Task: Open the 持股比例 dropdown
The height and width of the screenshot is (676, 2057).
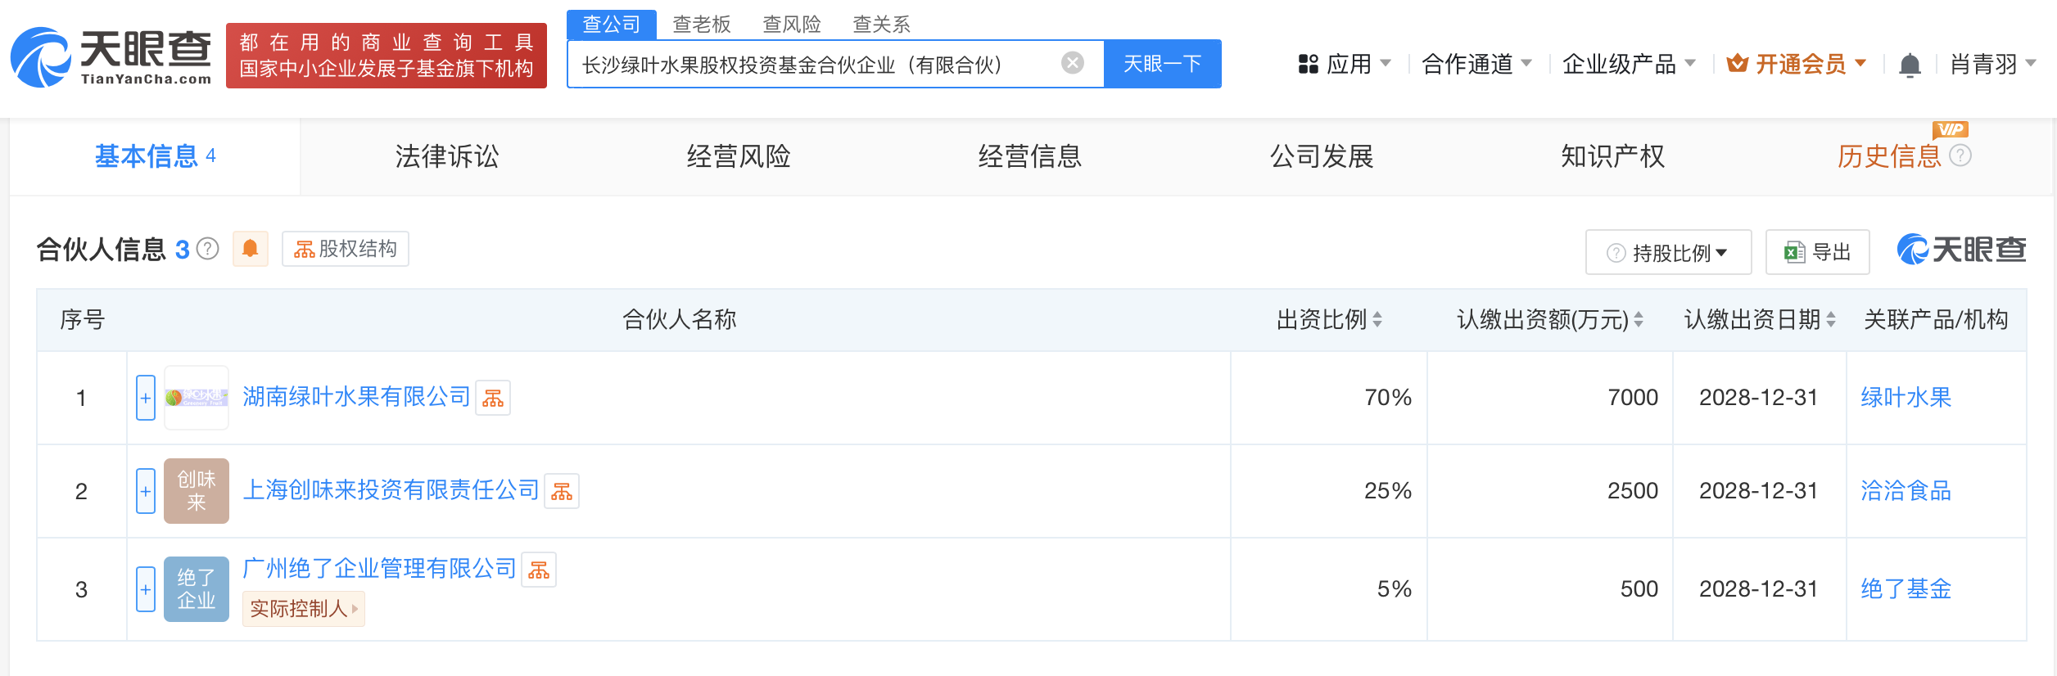Action: point(1668,252)
